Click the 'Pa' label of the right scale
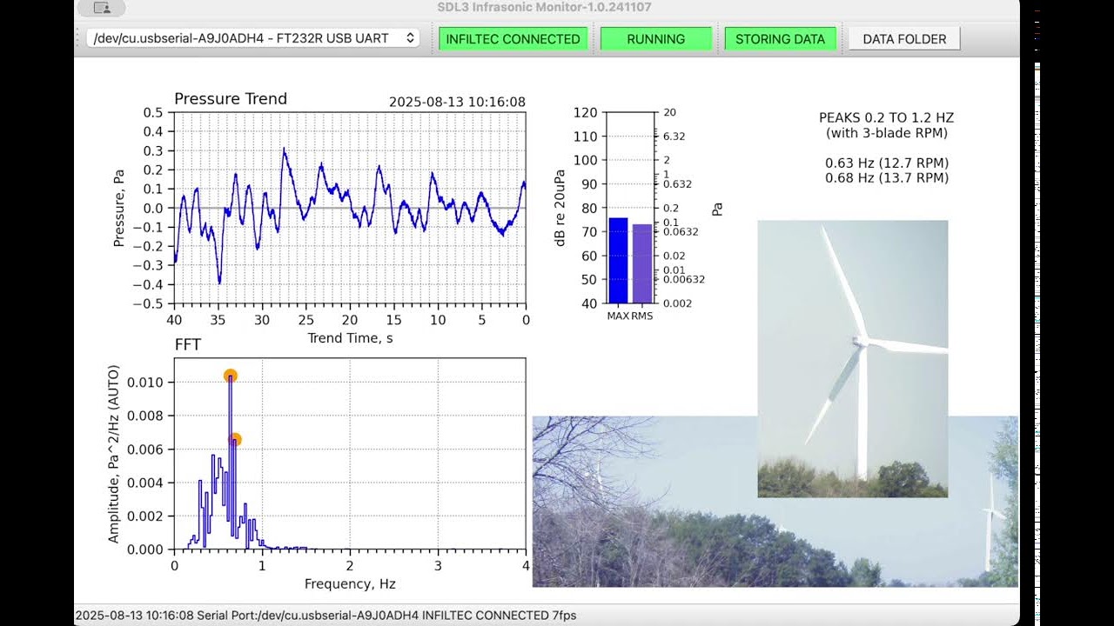This screenshot has width=1114, height=626. 717,209
